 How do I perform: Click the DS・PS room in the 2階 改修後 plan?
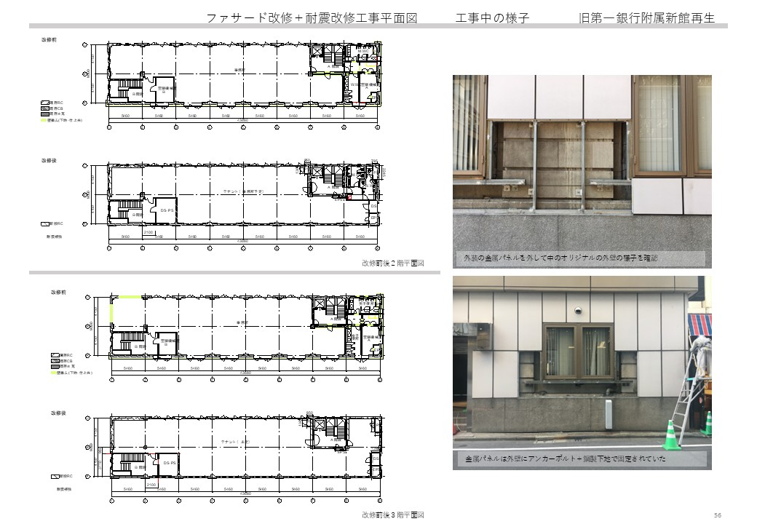click(167, 211)
